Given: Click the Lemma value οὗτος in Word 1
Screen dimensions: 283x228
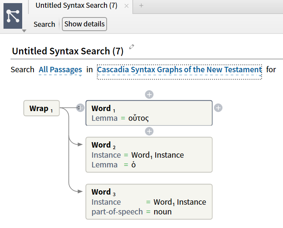Looking at the screenshot, I should pyautogui.click(x=139, y=118).
